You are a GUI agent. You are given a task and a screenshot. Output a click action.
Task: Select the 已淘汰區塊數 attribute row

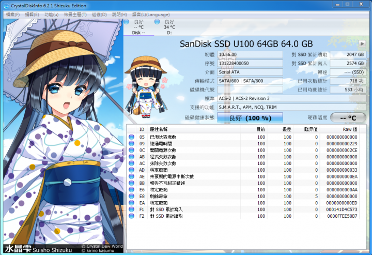pyautogui.click(x=244, y=137)
